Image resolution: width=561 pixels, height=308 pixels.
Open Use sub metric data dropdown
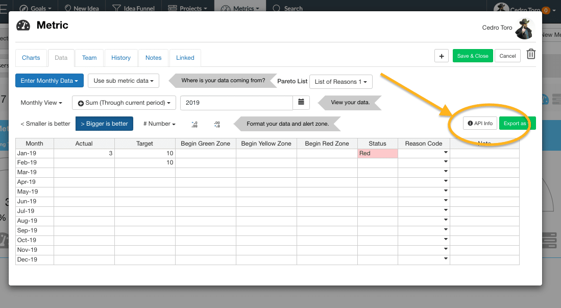(124, 81)
